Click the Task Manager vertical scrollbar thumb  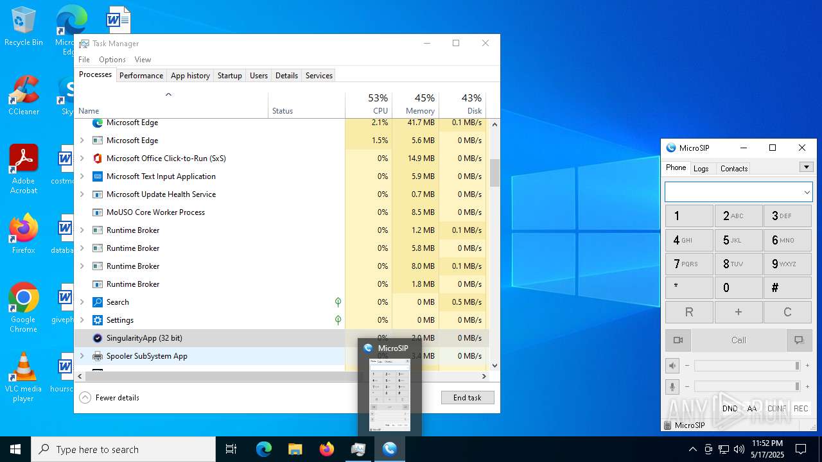494,172
